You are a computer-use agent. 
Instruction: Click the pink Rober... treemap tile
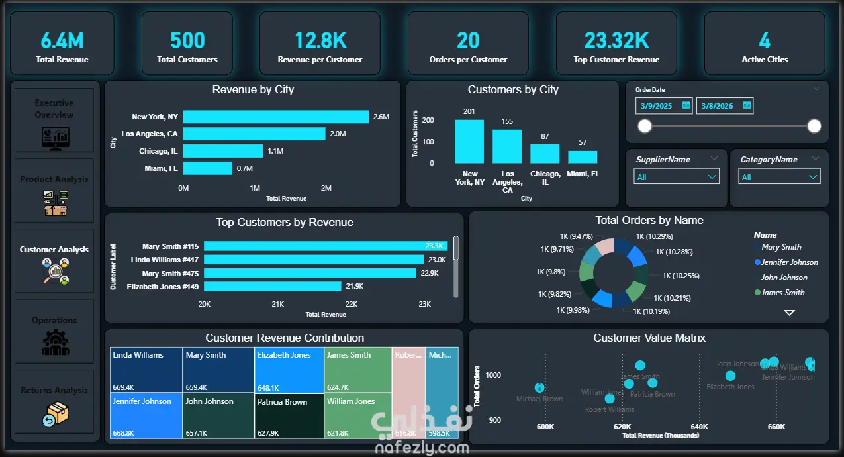pyautogui.click(x=408, y=393)
